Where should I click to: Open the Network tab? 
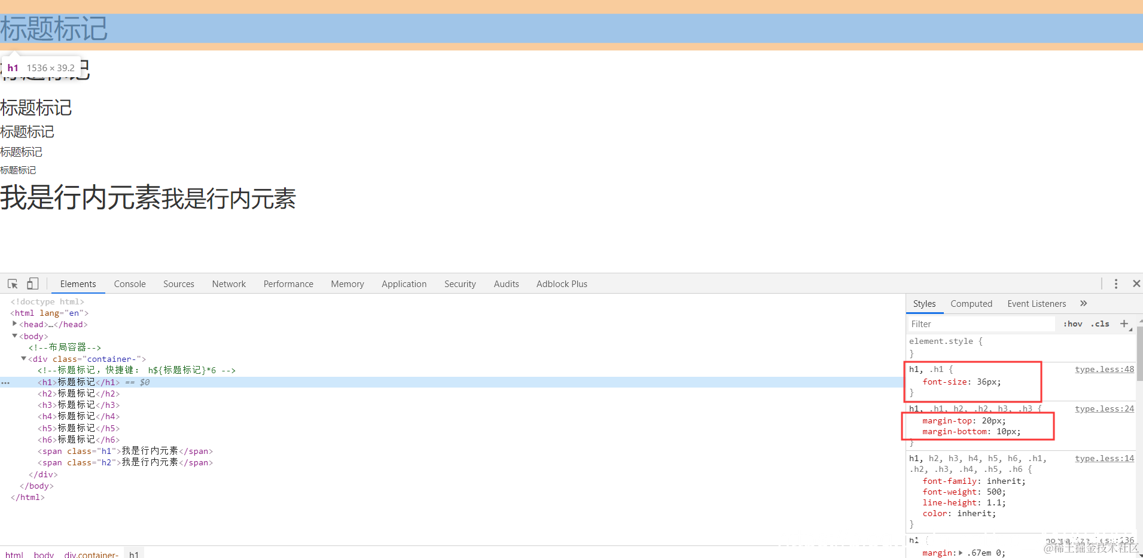pos(229,284)
